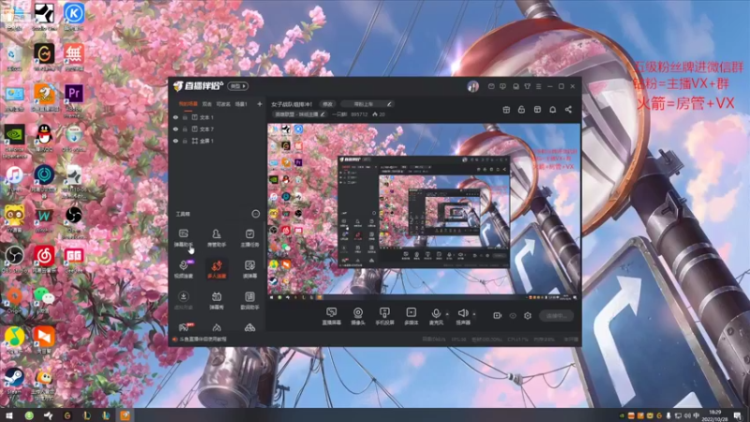Click the grey 连接中 status button
Image resolution: width=750 pixels, height=422 pixels.
[x=556, y=316]
